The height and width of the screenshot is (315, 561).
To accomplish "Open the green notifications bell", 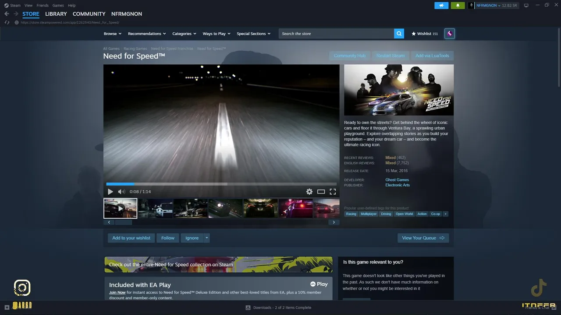I will 458,5.
